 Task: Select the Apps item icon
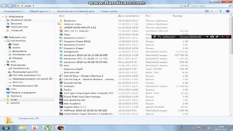click(x=61, y=34)
